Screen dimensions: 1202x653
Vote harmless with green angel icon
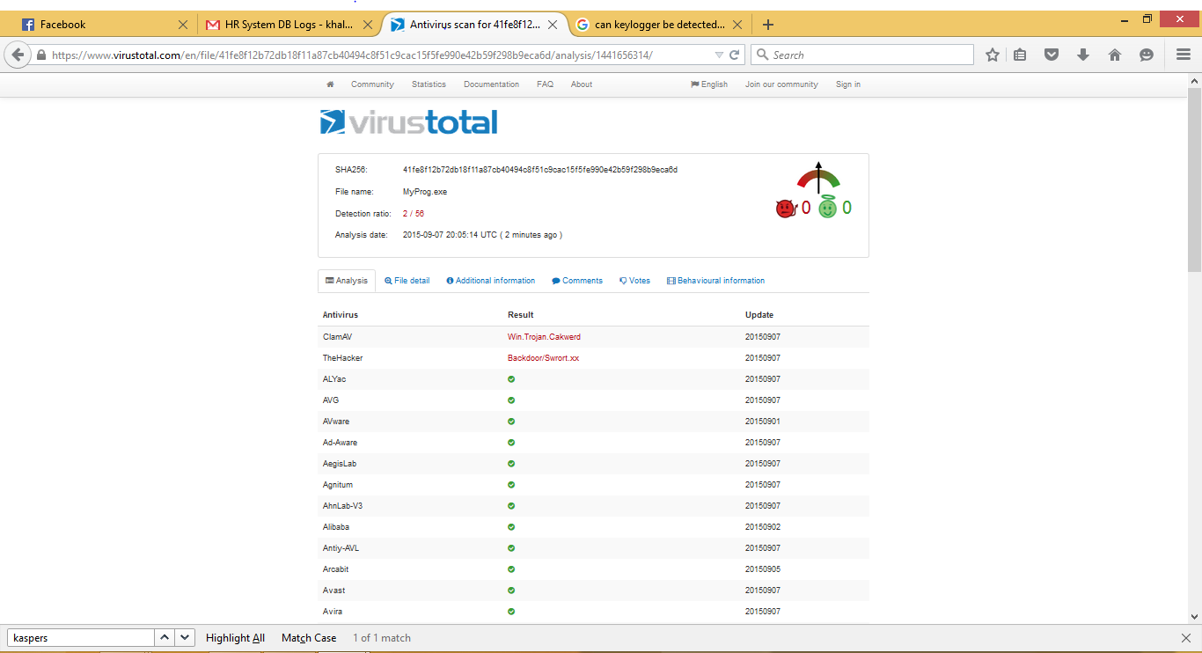tap(827, 208)
